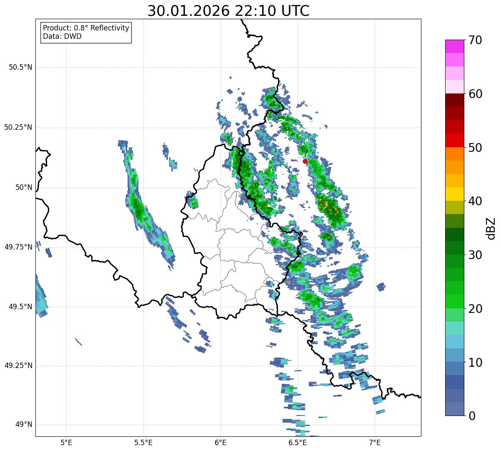
Task: Click the 6°E longitude label
Action: tap(220, 442)
